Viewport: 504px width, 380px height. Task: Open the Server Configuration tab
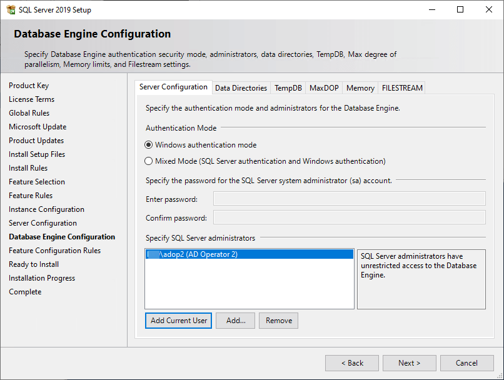click(x=173, y=87)
